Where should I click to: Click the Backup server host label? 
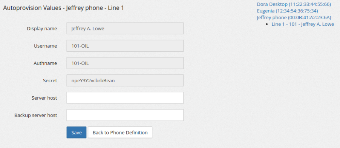(x=36, y=115)
